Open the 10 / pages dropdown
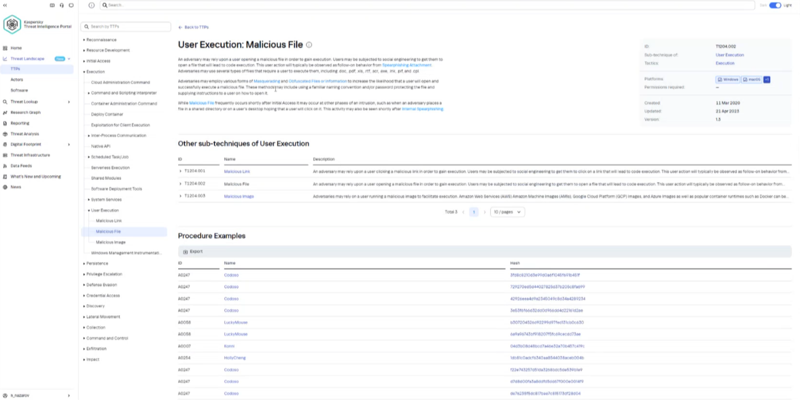This screenshot has height=400, width=800. (507, 212)
